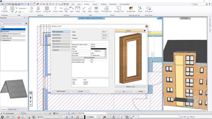The image size is (212, 119).
Task: Switch to the Drafting ribbon tab
Action: tap(103, 4)
